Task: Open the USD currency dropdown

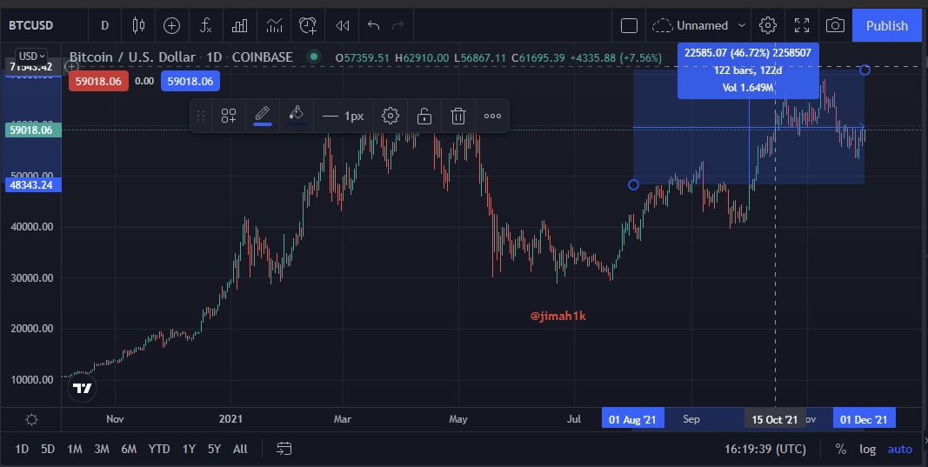Action: pyautogui.click(x=31, y=57)
